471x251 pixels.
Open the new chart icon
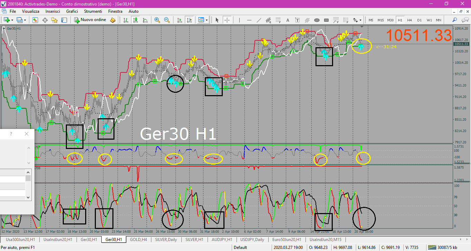[x=6, y=20]
